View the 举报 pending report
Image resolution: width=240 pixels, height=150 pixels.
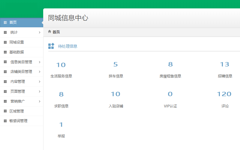[x=61, y=124]
